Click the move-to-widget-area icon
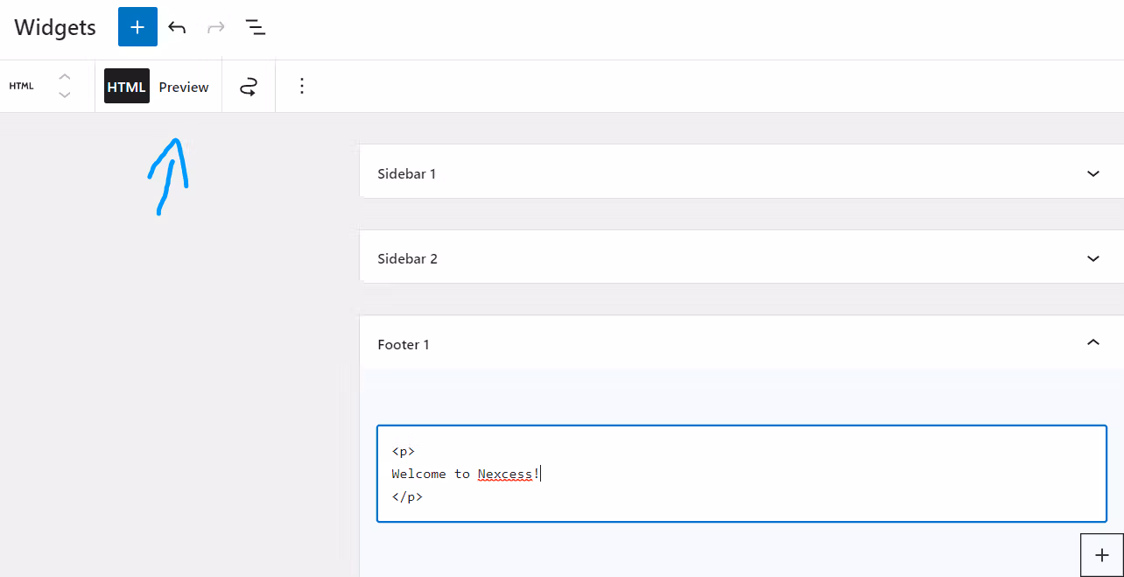The width and height of the screenshot is (1124, 577). [249, 86]
